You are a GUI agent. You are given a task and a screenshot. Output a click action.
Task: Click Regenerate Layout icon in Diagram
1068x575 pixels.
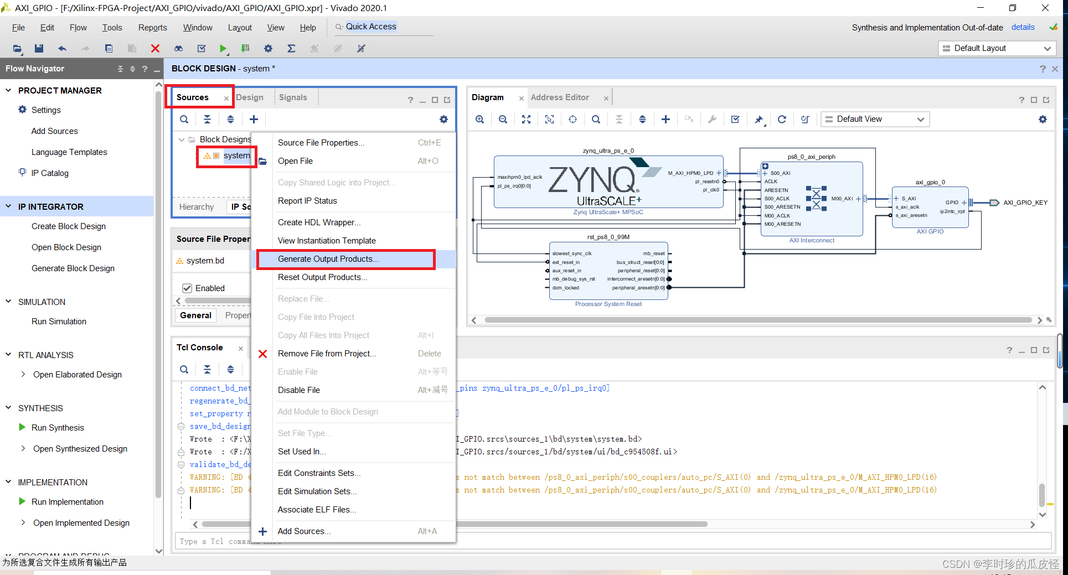coord(805,120)
